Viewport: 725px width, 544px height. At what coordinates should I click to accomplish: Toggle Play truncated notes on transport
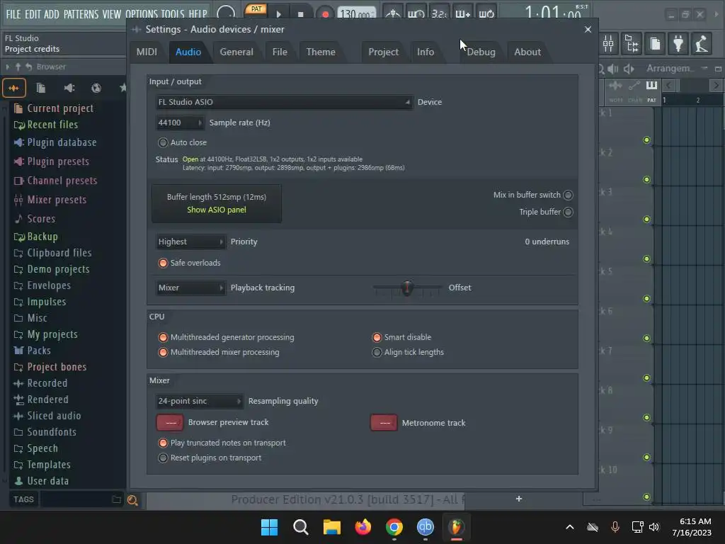click(x=163, y=443)
